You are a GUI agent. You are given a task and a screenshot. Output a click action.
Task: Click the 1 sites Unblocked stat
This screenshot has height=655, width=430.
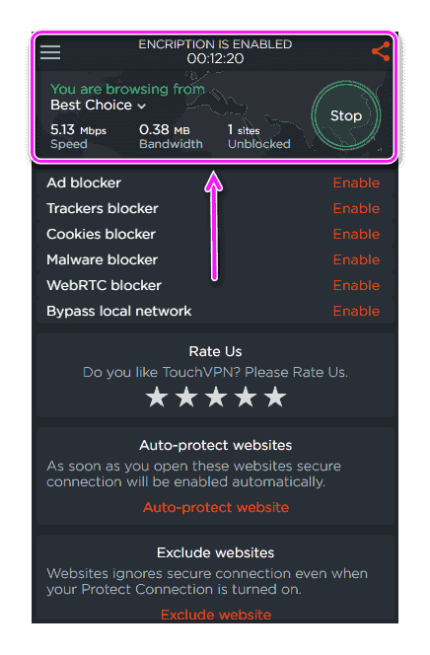coord(258,136)
